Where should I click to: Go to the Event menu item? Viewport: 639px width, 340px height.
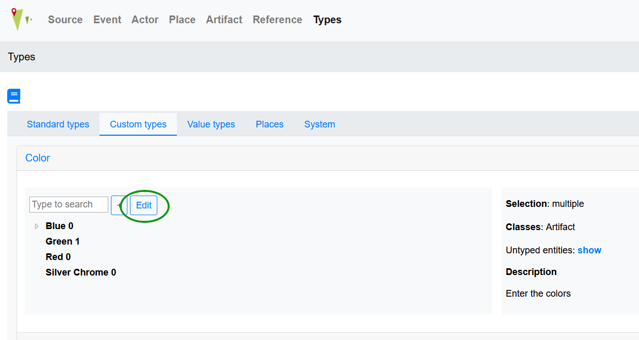pyautogui.click(x=107, y=20)
